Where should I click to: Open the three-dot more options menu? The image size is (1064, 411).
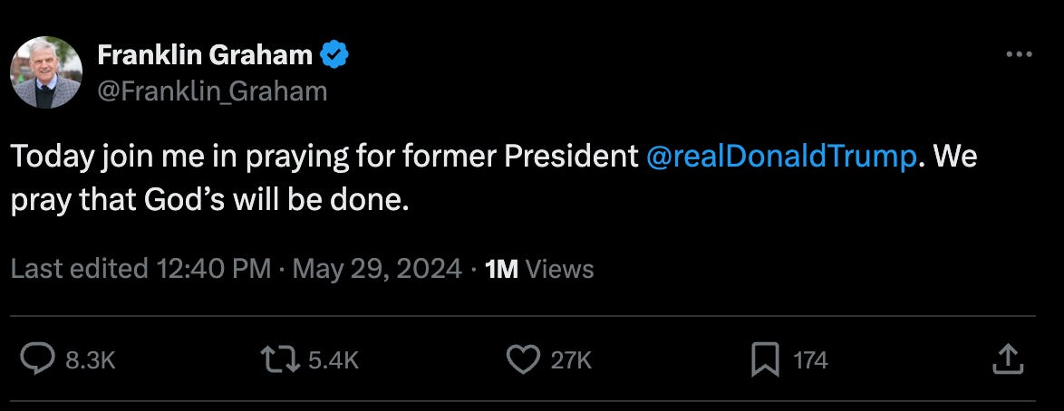point(1020,55)
